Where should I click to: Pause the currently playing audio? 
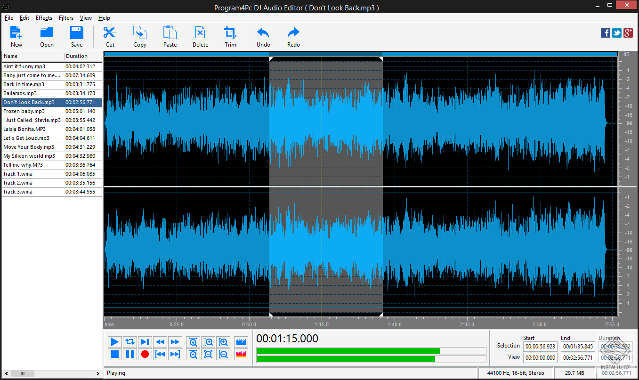pyautogui.click(x=129, y=354)
